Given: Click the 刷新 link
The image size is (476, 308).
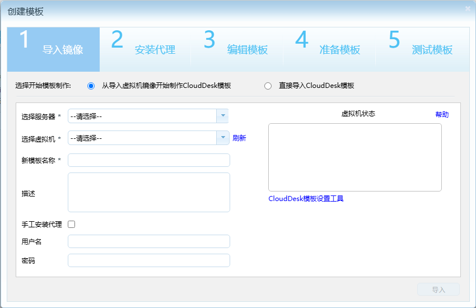Looking at the screenshot, I should (x=239, y=138).
